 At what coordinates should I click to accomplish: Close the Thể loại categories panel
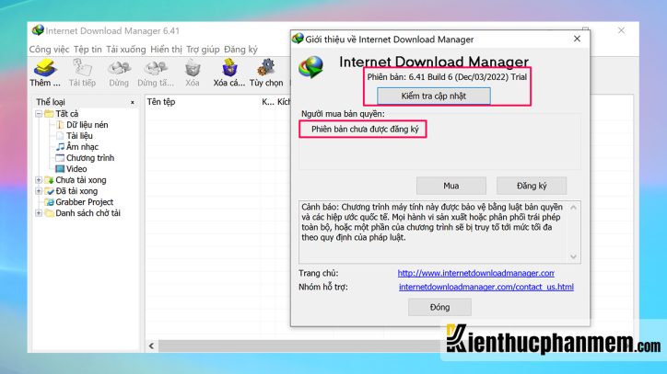[133, 102]
